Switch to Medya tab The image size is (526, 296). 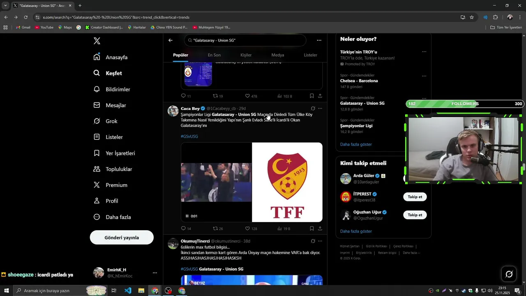pos(278,55)
